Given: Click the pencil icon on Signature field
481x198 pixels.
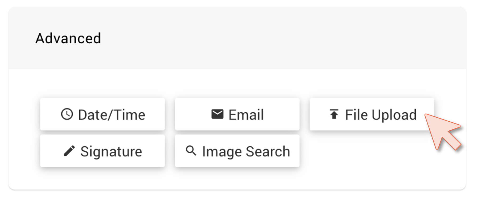Looking at the screenshot, I should (69, 151).
